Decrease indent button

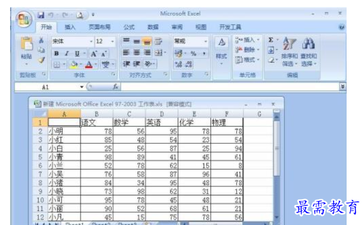(x=126, y=64)
